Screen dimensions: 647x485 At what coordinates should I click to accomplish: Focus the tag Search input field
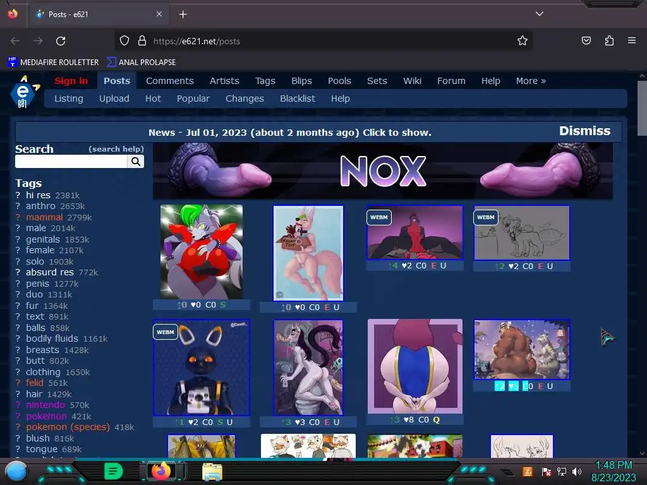[71, 161]
